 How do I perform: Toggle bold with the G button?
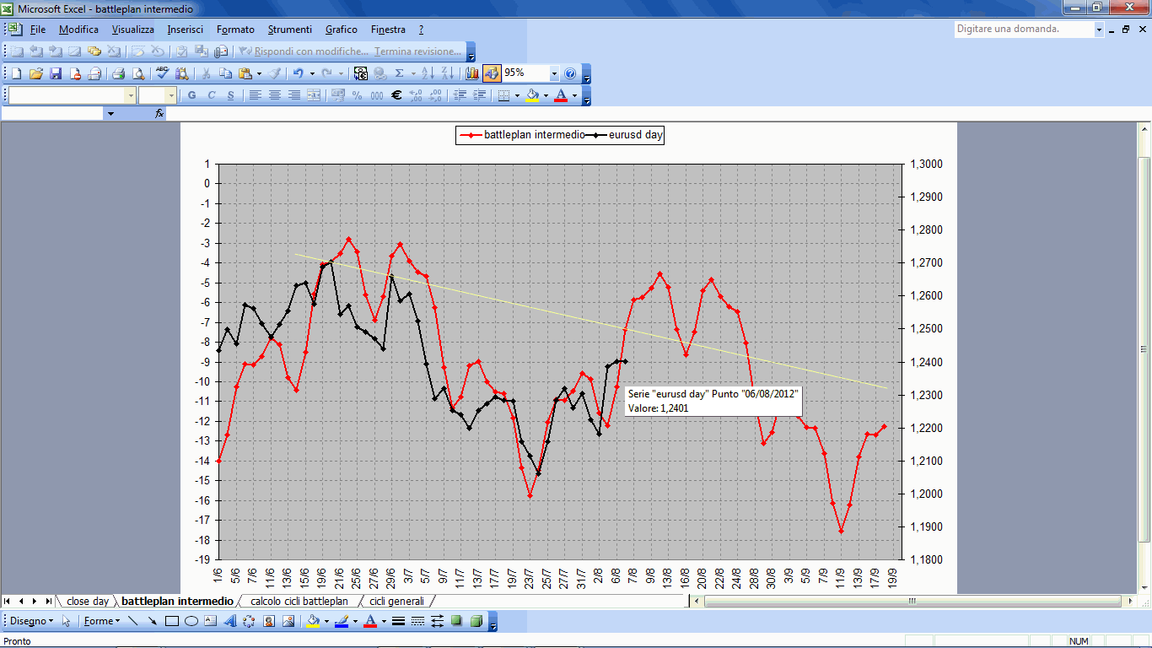192,95
